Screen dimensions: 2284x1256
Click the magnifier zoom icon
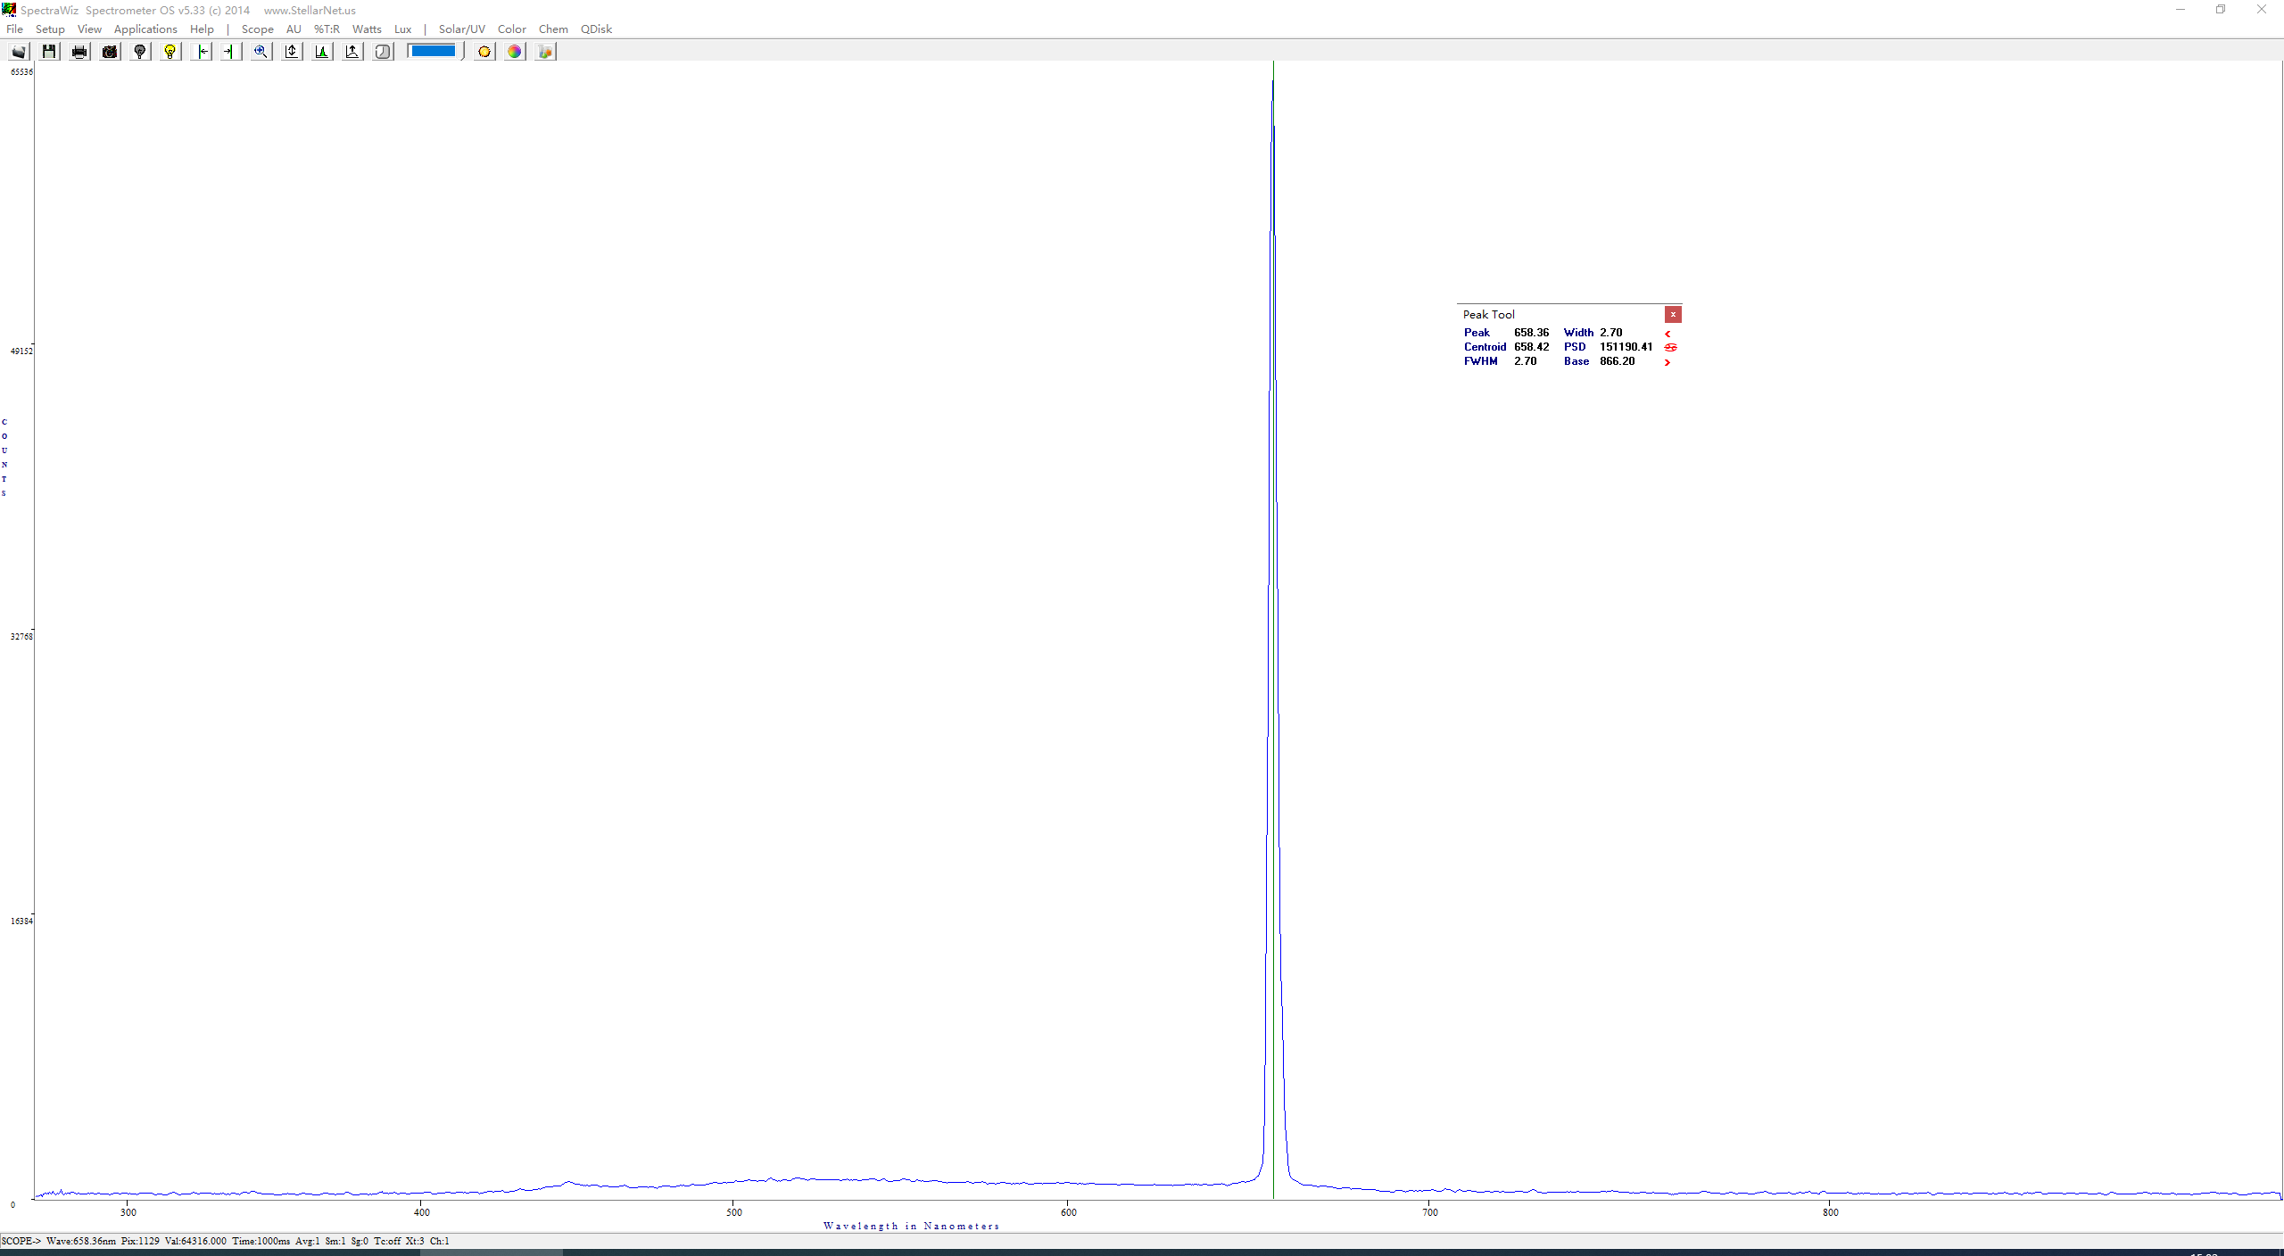tap(261, 52)
